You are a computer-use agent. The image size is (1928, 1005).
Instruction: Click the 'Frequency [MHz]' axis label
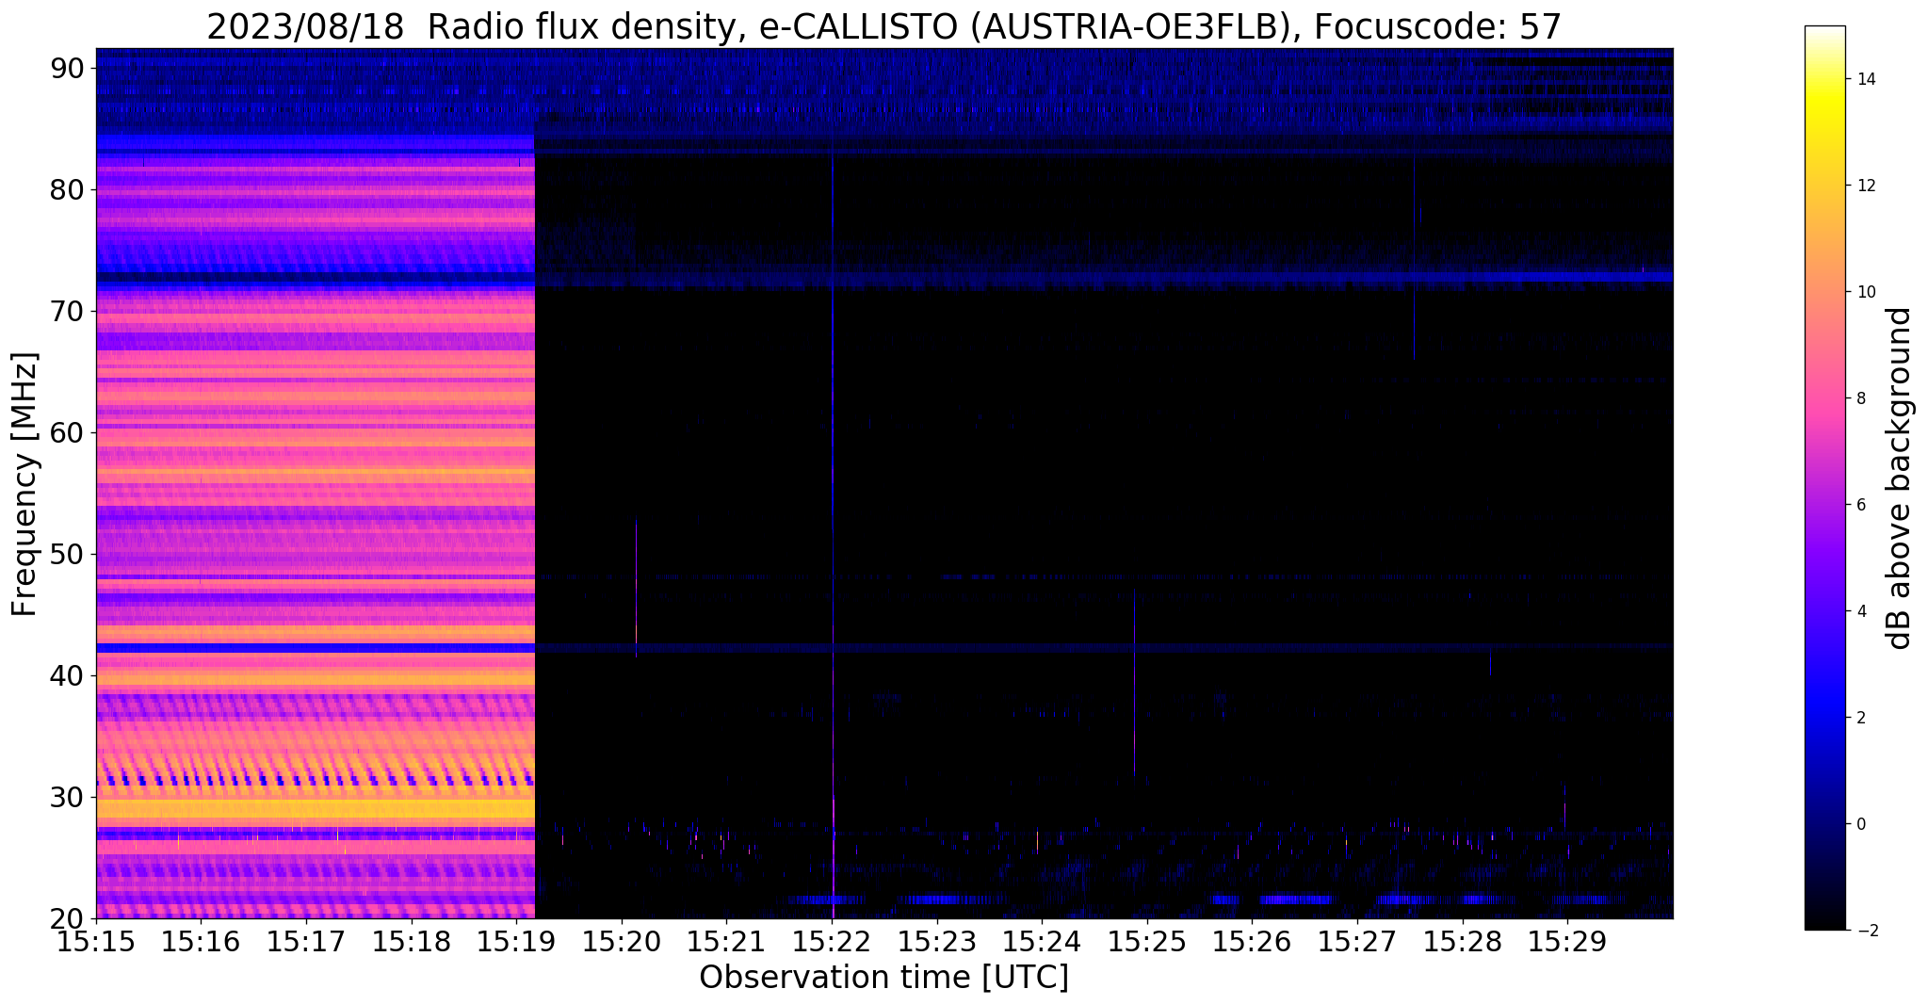click(24, 485)
